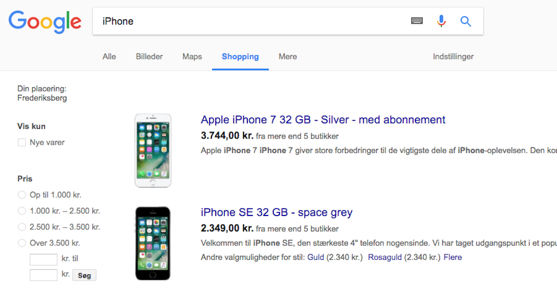The image size is (557, 297).
Task: Click the iPhone 7 Silver product thumbnail
Action: pyautogui.click(x=153, y=150)
